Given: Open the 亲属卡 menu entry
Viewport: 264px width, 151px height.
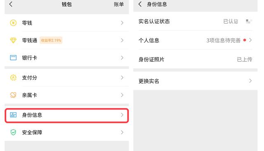Looking at the screenshot, I should [x=67, y=95].
